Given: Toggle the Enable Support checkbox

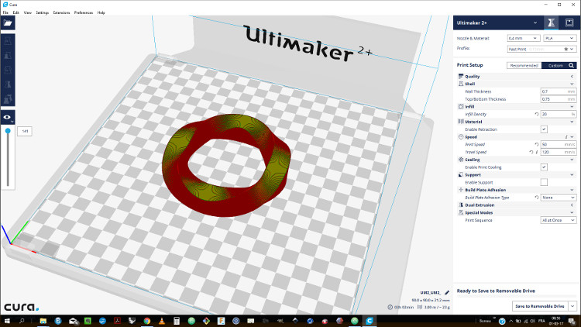Looking at the screenshot, I should [x=544, y=182].
